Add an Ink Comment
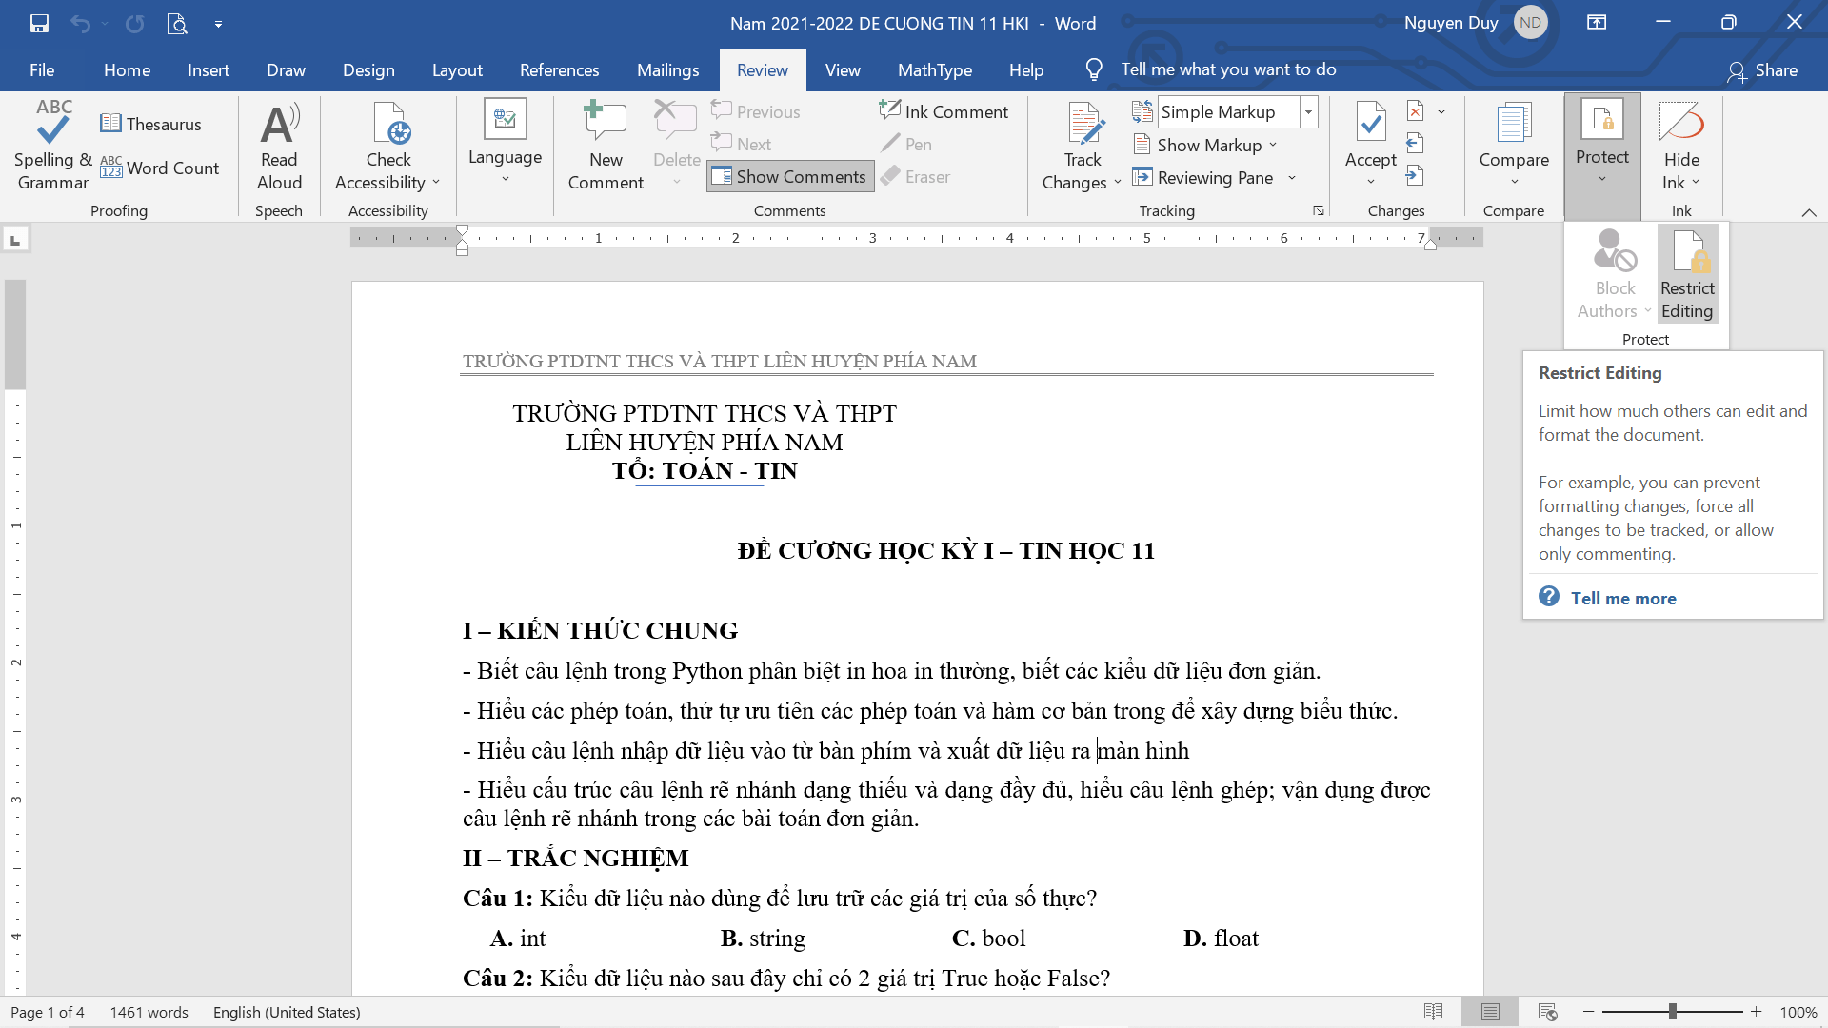1828x1028 pixels. tap(944, 111)
